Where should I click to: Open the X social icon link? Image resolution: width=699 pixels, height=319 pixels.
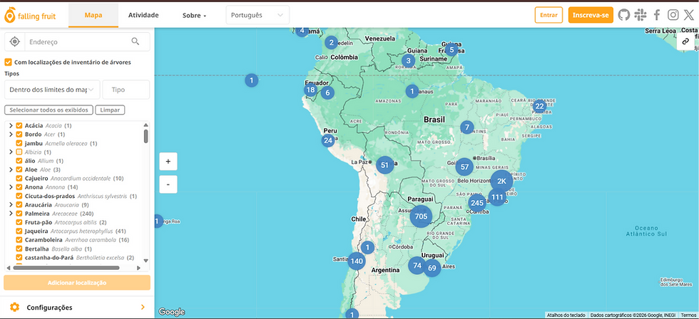(689, 15)
